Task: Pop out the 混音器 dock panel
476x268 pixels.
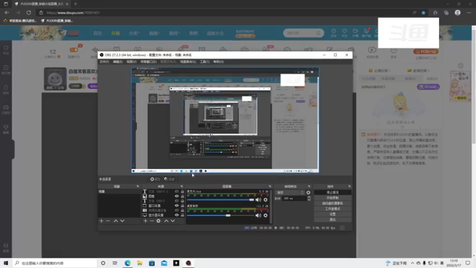Action: (270, 186)
